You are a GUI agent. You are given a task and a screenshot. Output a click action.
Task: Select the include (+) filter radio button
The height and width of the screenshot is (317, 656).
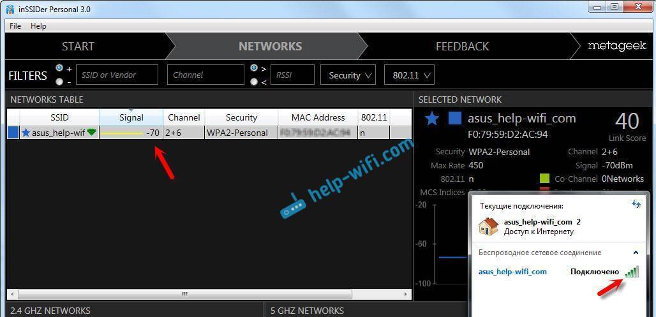59,68
